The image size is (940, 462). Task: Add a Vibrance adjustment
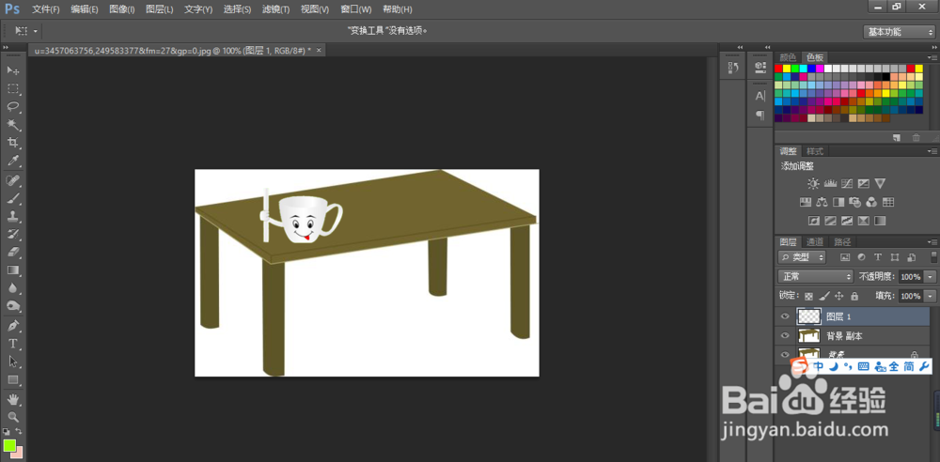pos(880,183)
